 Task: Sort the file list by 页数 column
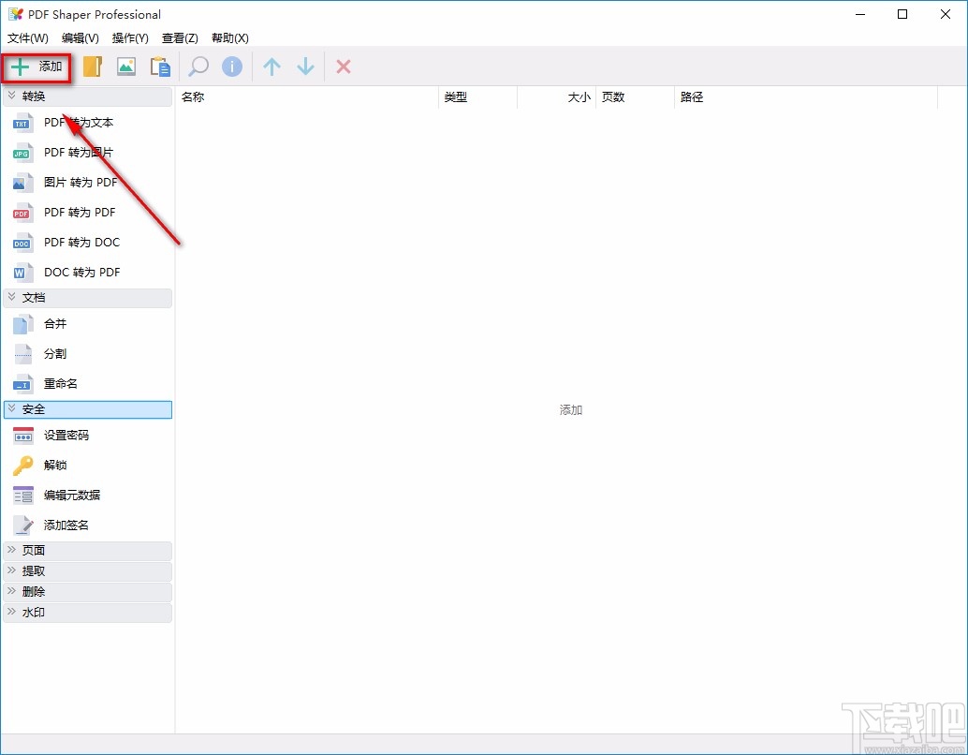coord(635,97)
